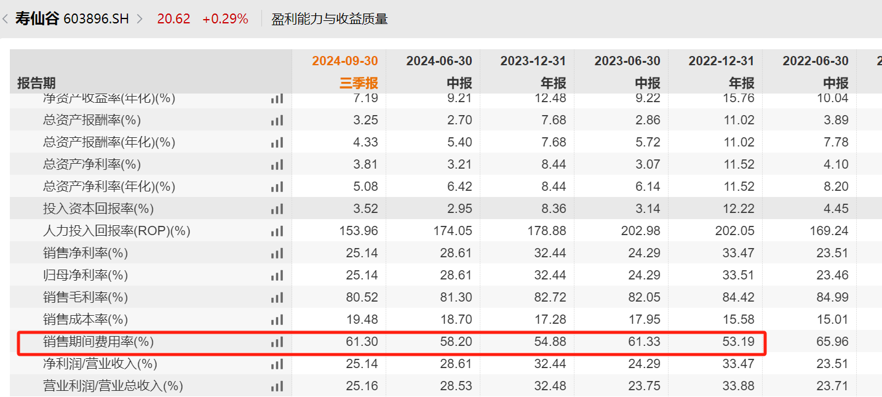Click value 4.33 in 总资产报酬率(年化) row

pos(365,142)
